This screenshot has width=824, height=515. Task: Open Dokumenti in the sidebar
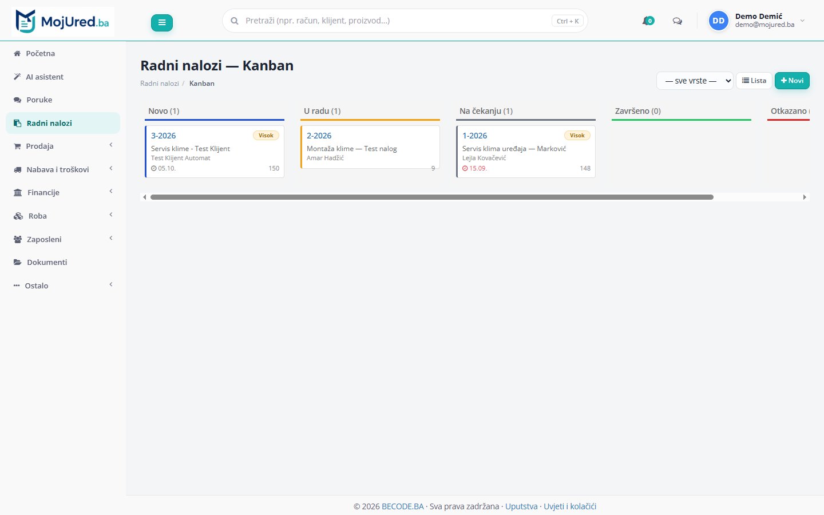point(63,262)
